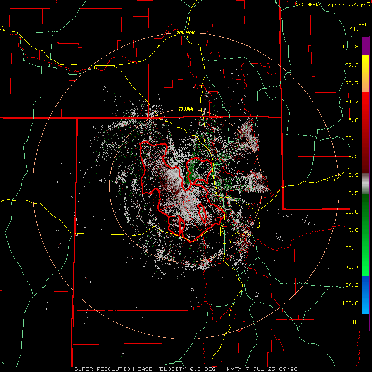The width and height of the screenshot is (372, 372).
Task: Select the 30.1 velocity scale value
Action: pyautogui.click(x=352, y=138)
